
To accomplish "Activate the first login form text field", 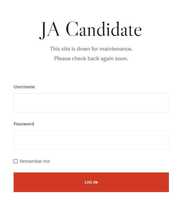I will click(x=91, y=103).
